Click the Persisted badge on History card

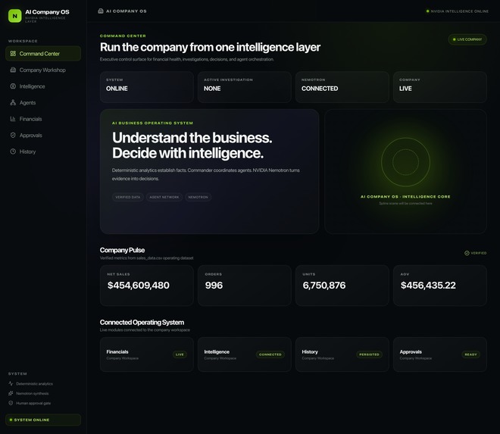coord(369,354)
